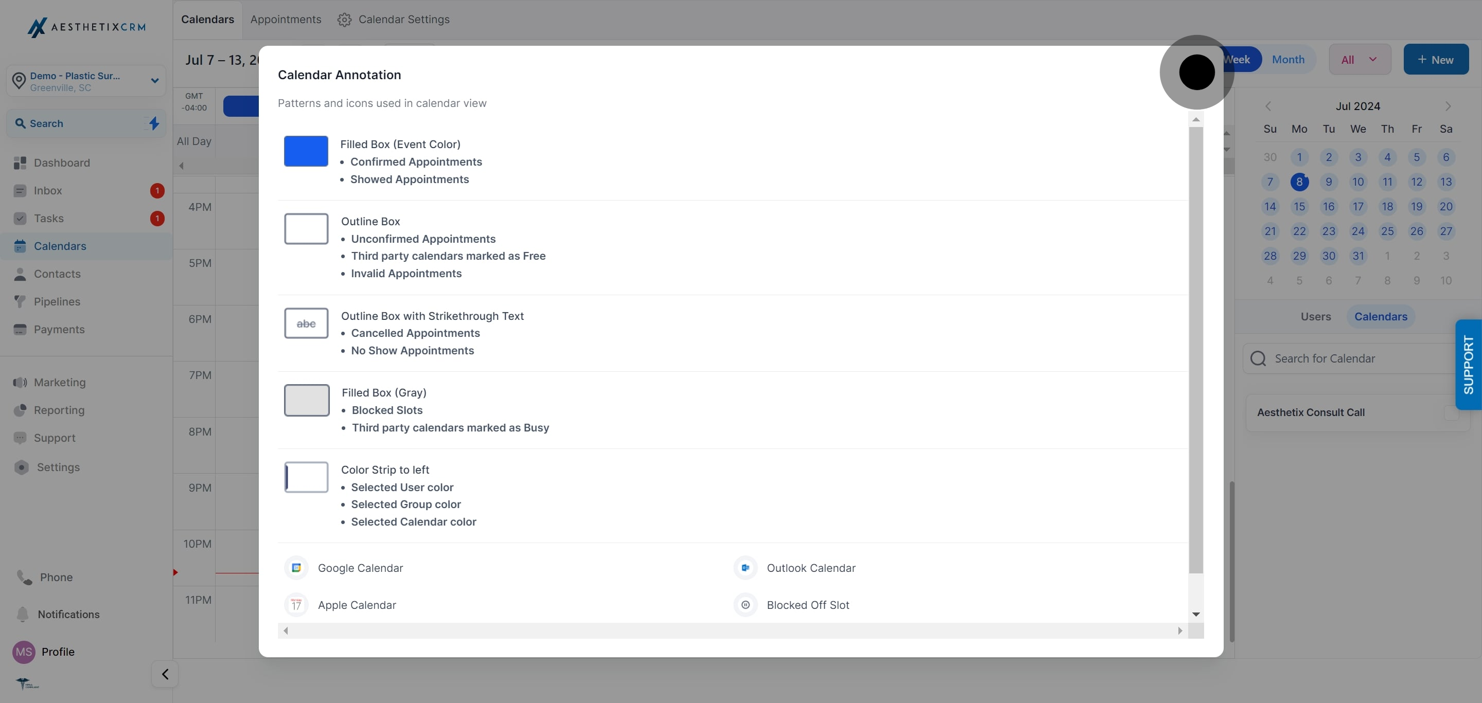Open Calendar Settings gear icon
1482x703 pixels.
(x=344, y=20)
